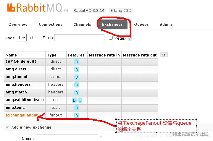Toggle table columns with +/- button
213x141 pixels.
(164, 55)
